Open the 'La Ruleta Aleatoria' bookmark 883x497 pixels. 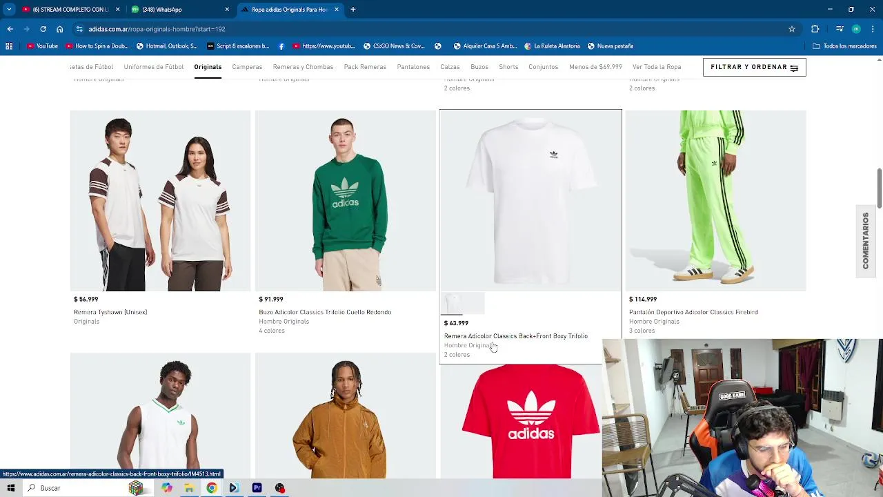tap(552, 46)
